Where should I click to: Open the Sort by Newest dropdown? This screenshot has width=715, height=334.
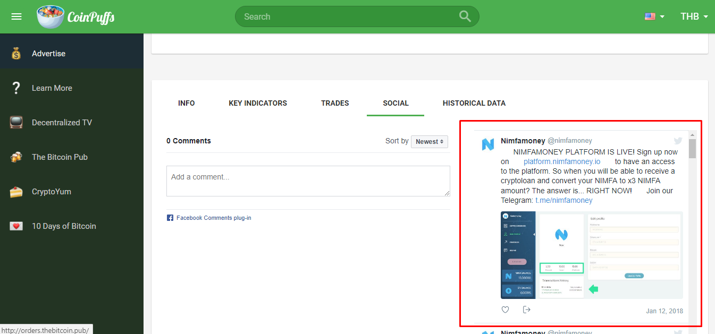tap(430, 141)
